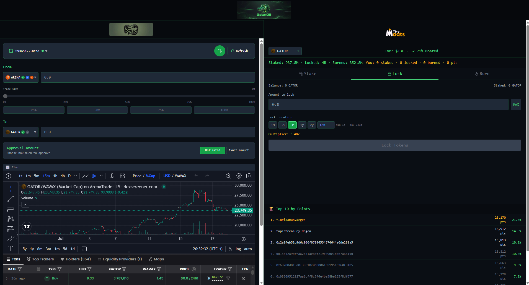
Task: Select the candlestick chart type icon
Action: 94,176
